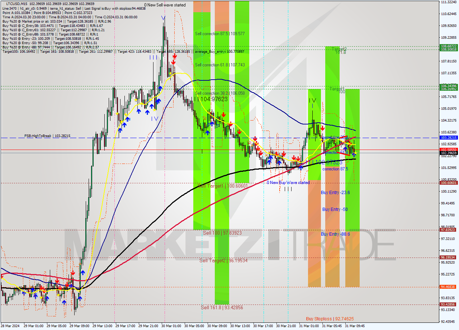
Task: Click the 'Buy Entry -23.6' label
Action: (x=335, y=193)
